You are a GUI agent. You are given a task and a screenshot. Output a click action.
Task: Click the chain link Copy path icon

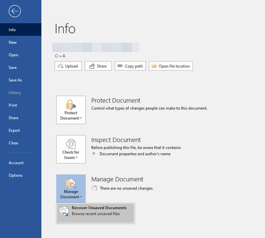point(120,66)
